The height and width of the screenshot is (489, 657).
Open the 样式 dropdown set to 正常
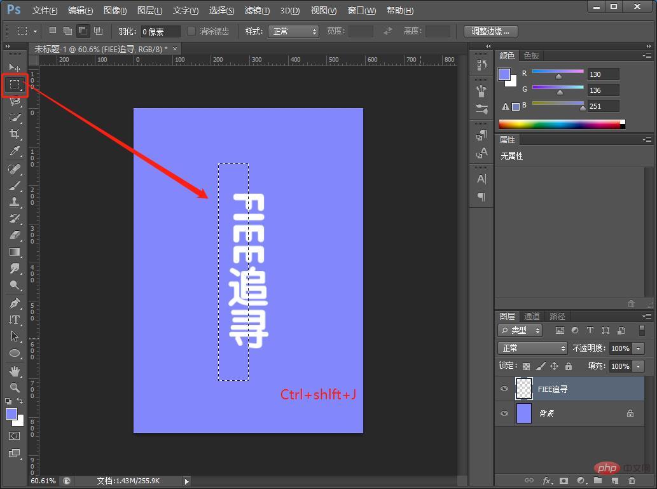click(x=293, y=31)
